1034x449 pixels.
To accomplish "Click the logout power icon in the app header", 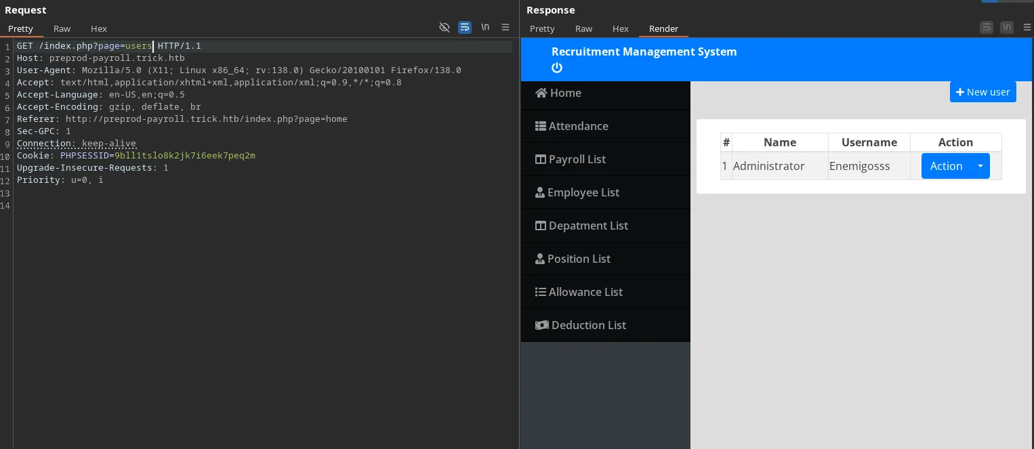I will click(557, 68).
